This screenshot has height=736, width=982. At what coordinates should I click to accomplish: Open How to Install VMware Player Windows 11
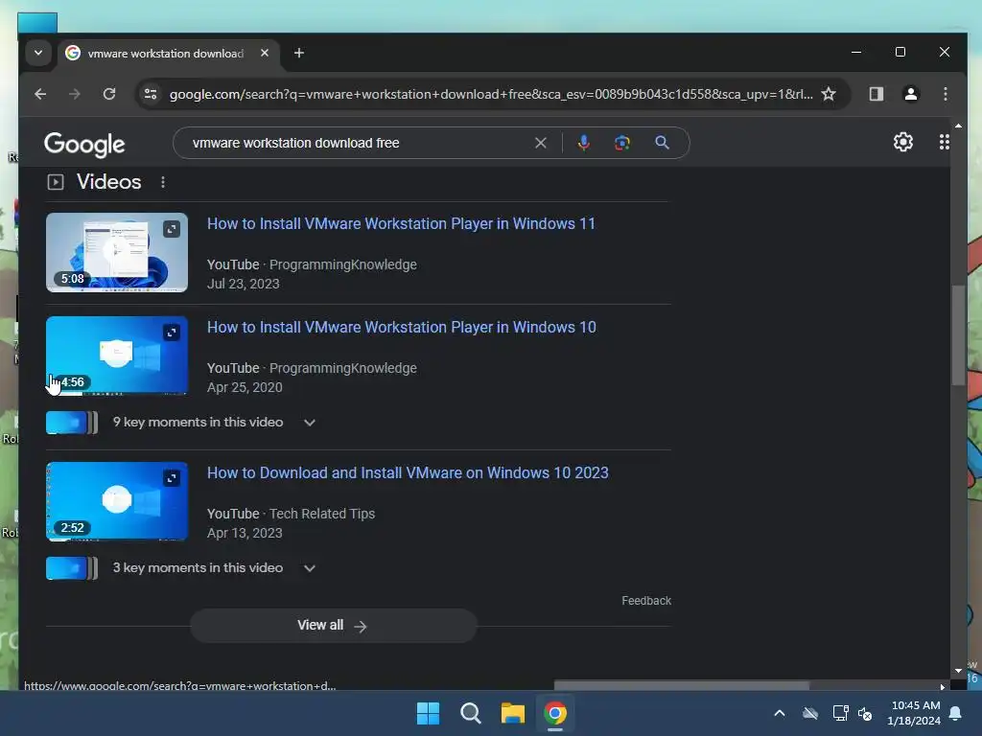click(401, 224)
